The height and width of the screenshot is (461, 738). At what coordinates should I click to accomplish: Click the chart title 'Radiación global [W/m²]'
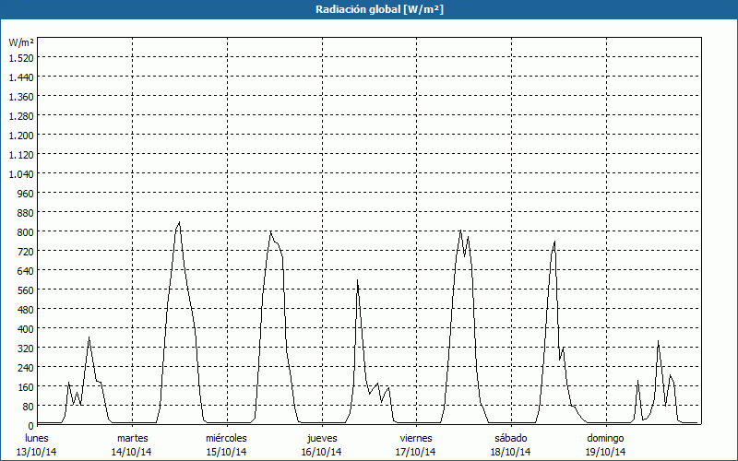pyautogui.click(x=368, y=9)
